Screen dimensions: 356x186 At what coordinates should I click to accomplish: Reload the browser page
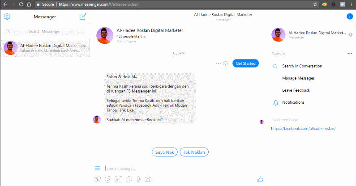point(21,4)
